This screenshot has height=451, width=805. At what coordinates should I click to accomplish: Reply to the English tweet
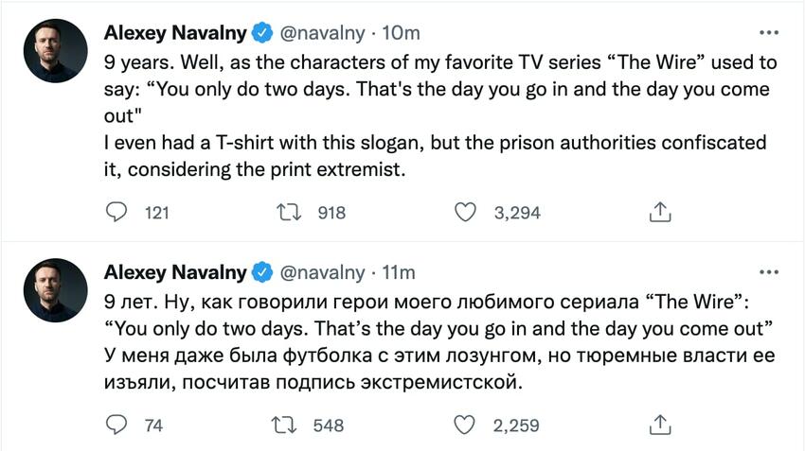coord(116,213)
